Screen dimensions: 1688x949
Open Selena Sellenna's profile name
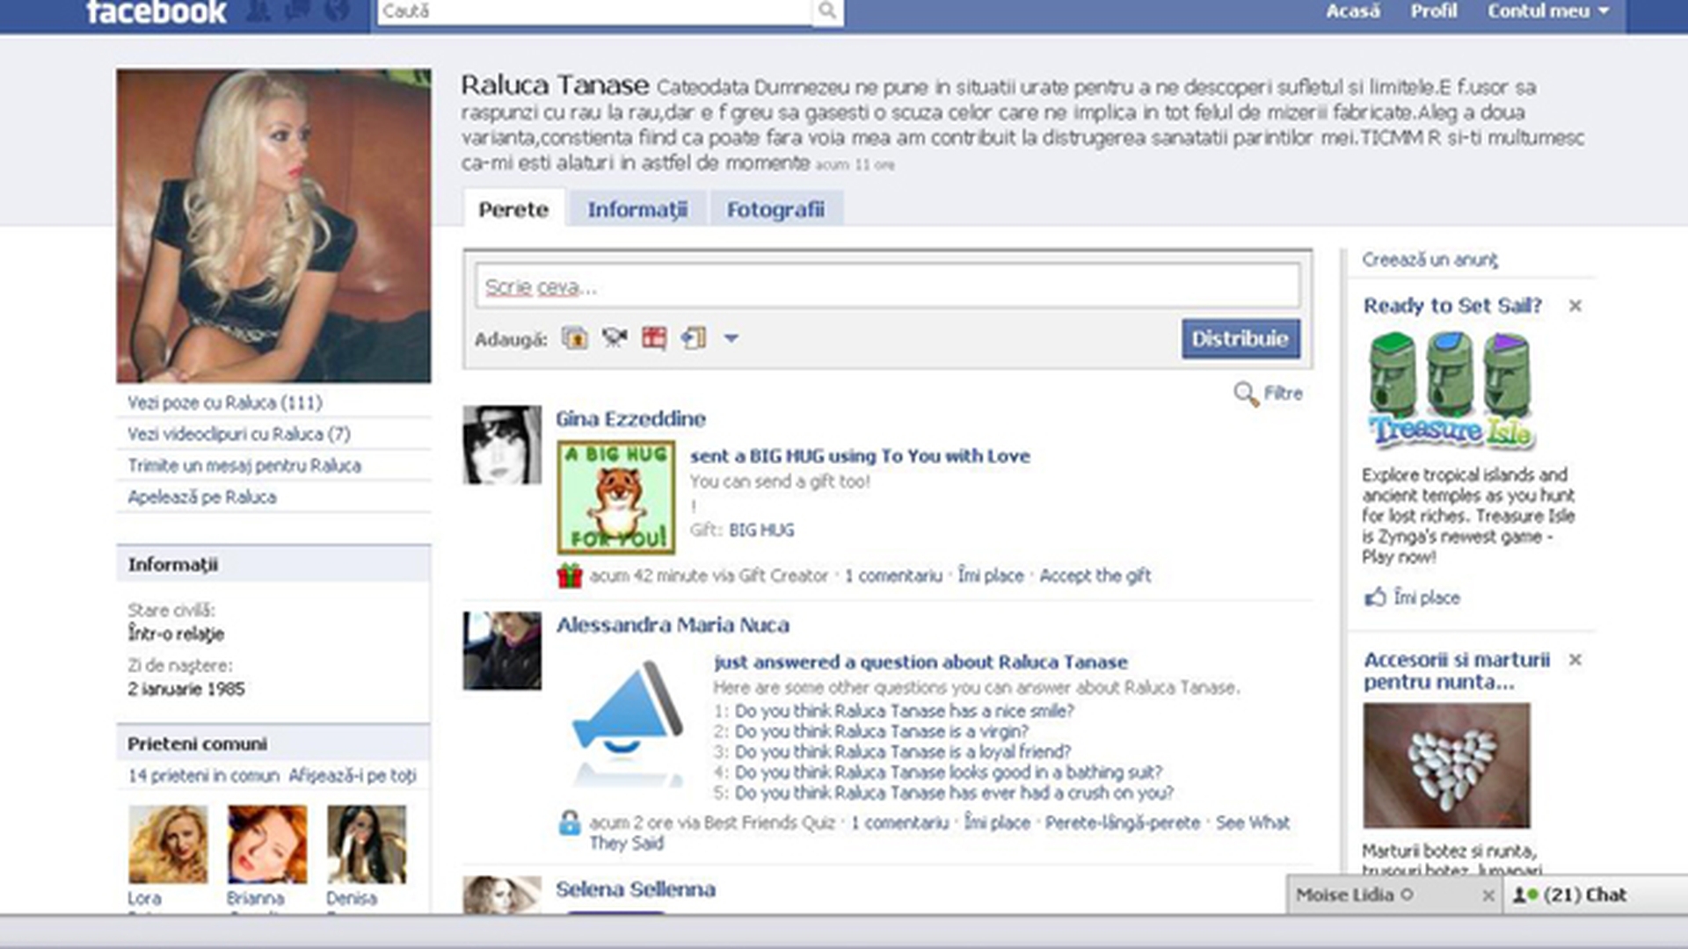point(635,889)
